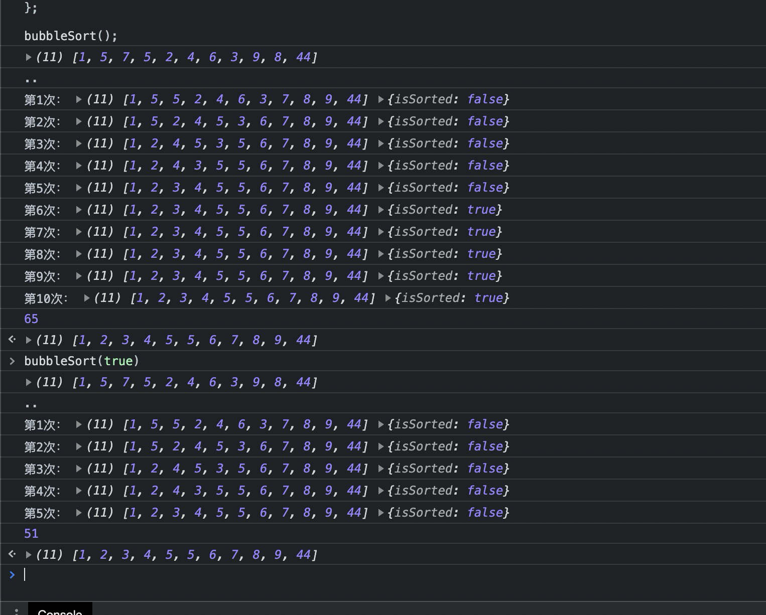
Task: Expand the array in the 第7次 row
Action: coord(79,232)
